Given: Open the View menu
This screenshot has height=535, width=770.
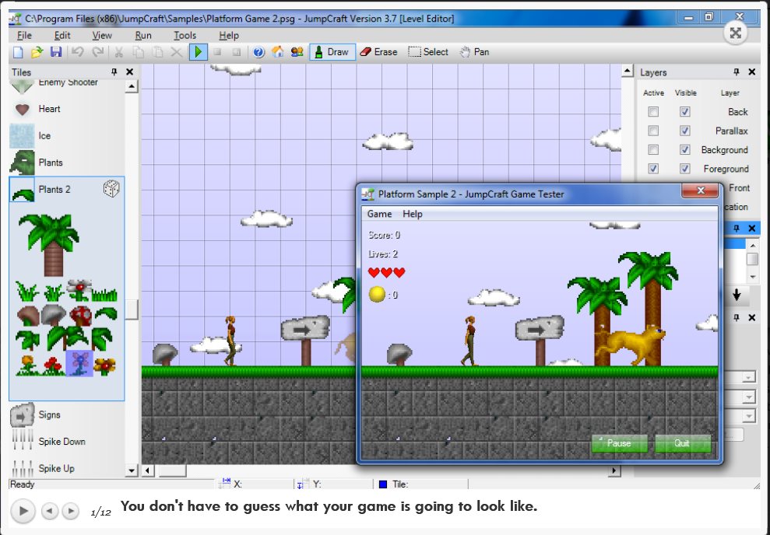Looking at the screenshot, I should click(102, 35).
